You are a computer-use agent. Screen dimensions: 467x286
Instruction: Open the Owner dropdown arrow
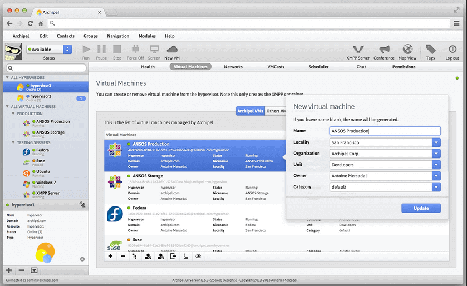coord(436,176)
